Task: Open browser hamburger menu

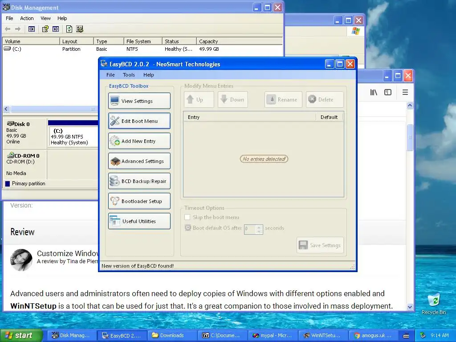Action: point(405,93)
